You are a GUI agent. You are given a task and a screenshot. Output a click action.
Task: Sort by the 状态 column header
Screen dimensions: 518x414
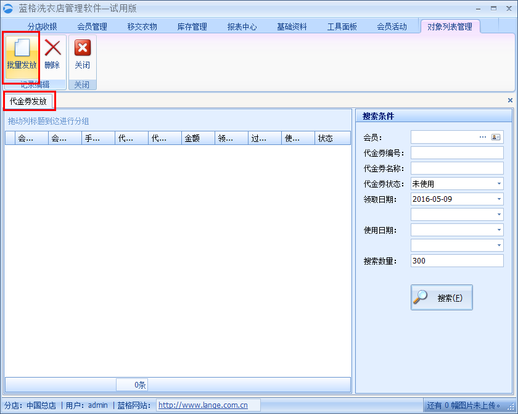tap(332, 138)
